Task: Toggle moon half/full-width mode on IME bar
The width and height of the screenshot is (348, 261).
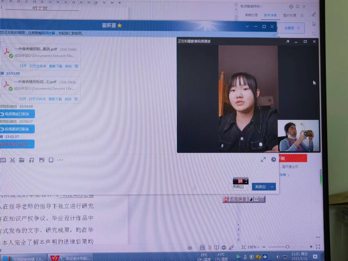Action: click(251, 199)
